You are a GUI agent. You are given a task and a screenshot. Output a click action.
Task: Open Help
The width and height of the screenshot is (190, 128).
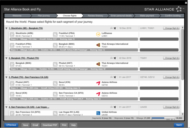(x=73, y=125)
